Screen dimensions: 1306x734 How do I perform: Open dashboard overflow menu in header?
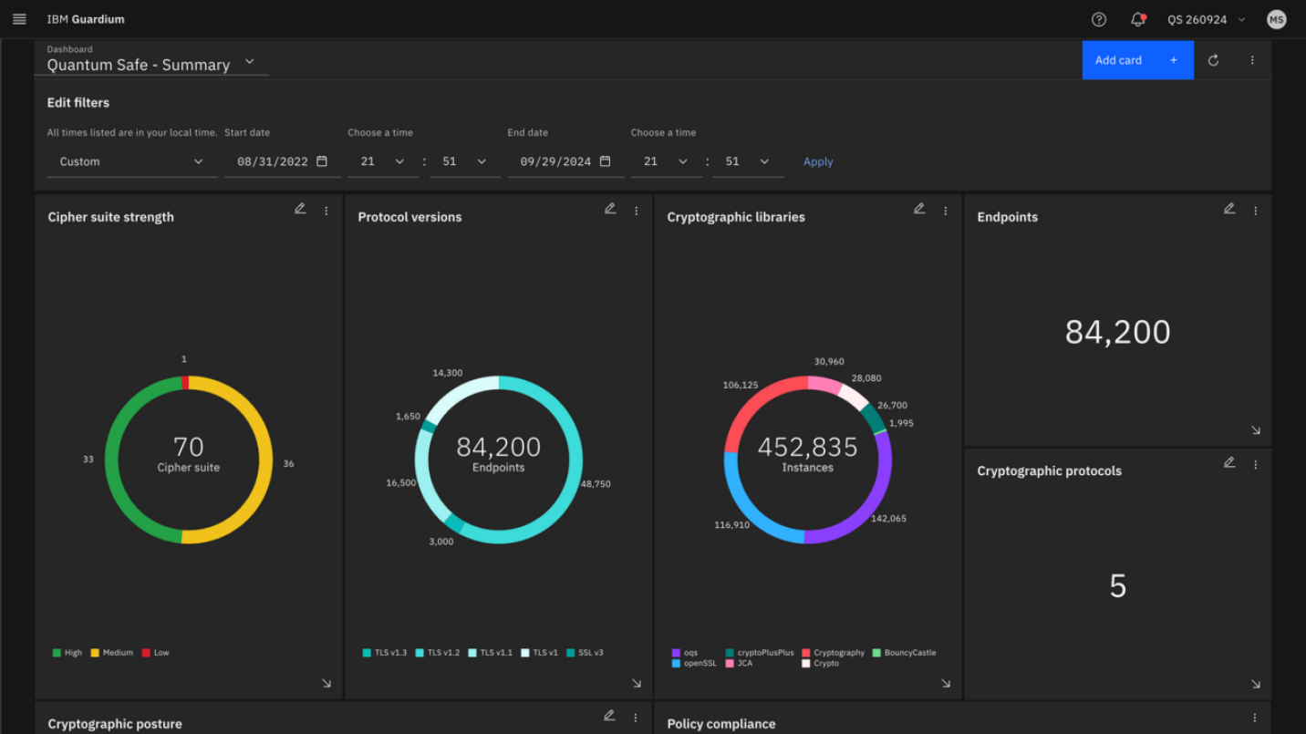click(x=1252, y=60)
